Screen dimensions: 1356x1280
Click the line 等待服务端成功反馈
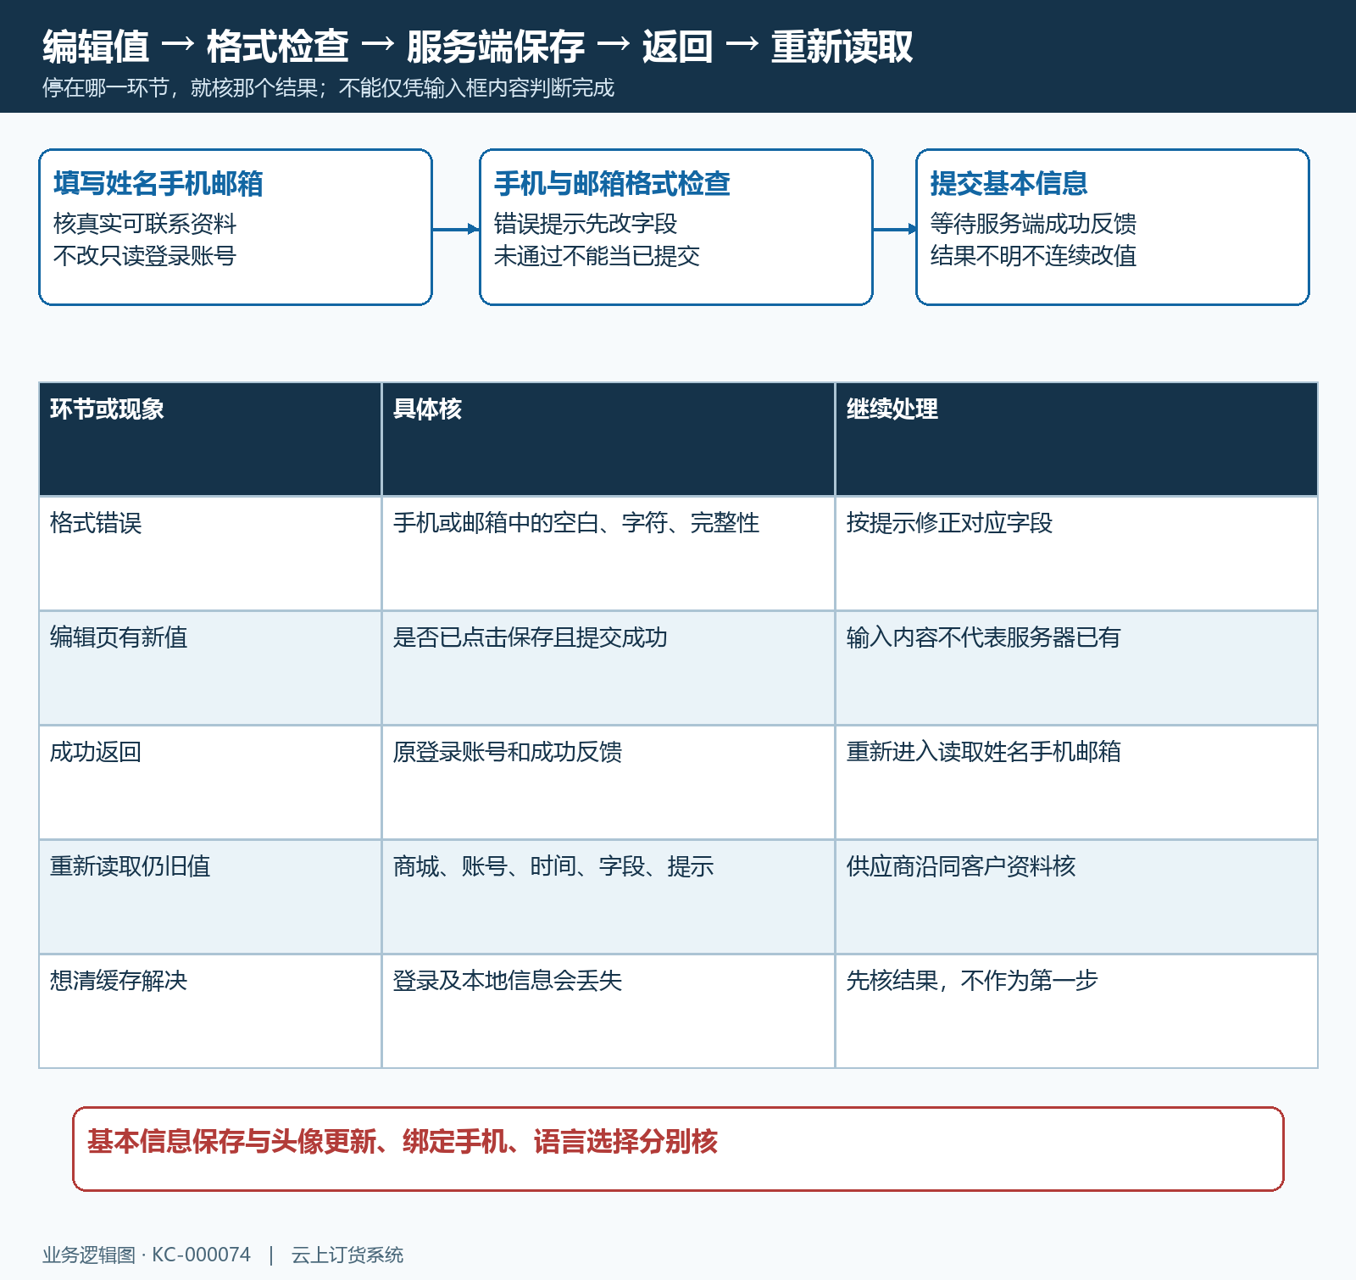(1033, 224)
